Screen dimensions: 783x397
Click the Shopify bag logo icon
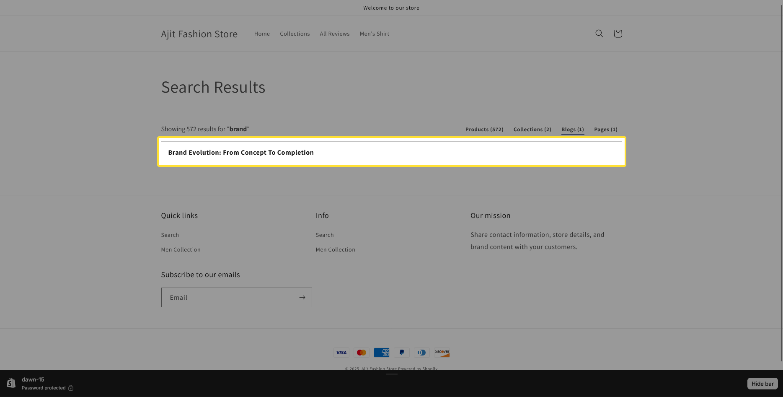coord(11,383)
